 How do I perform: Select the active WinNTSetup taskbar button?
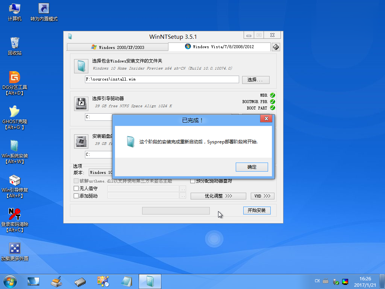150,281
